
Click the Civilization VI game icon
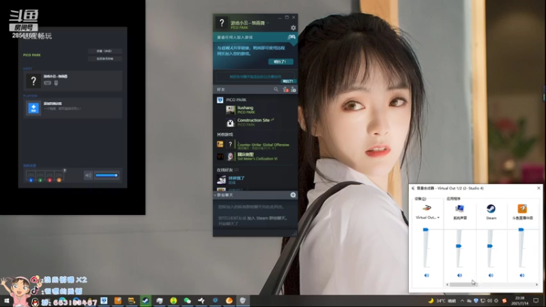tap(220, 157)
